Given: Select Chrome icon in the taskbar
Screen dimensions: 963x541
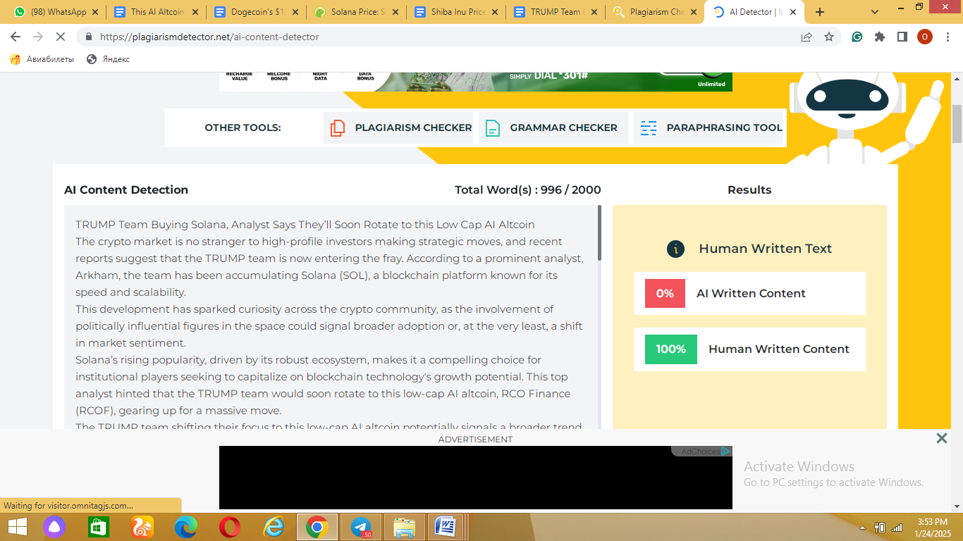Looking at the screenshot, I should [317, 527].
